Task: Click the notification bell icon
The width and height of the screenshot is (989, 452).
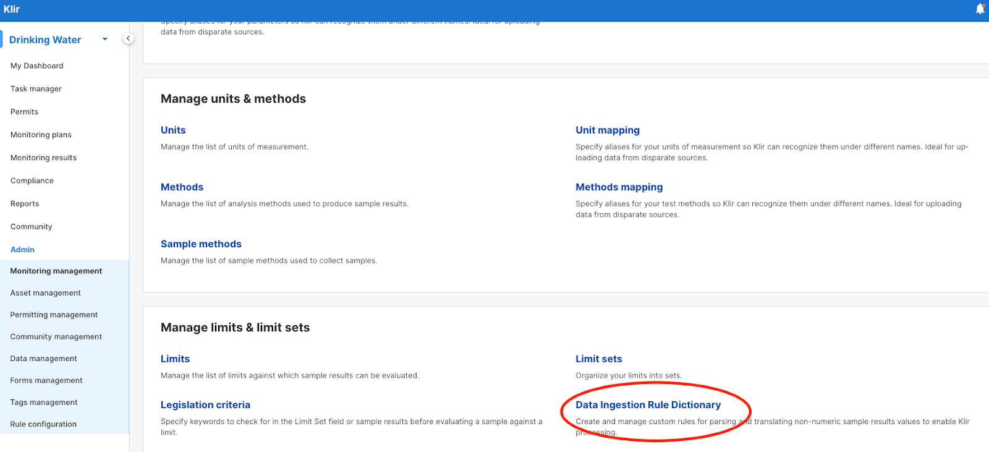Action: 980,9
